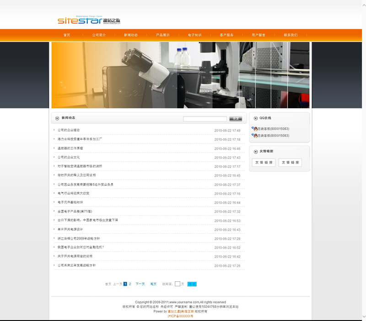
Task: Click the QQ在线 panel header icon
Action: coord(255,118)
